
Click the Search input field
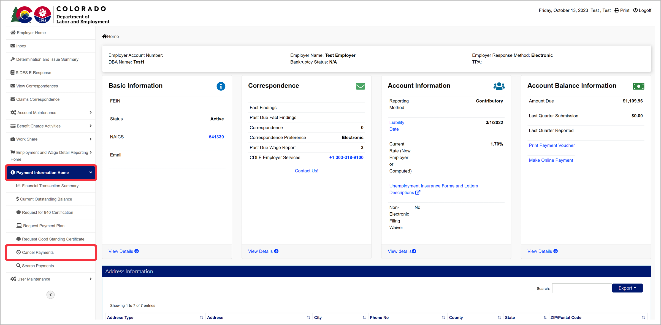(582, 288)
